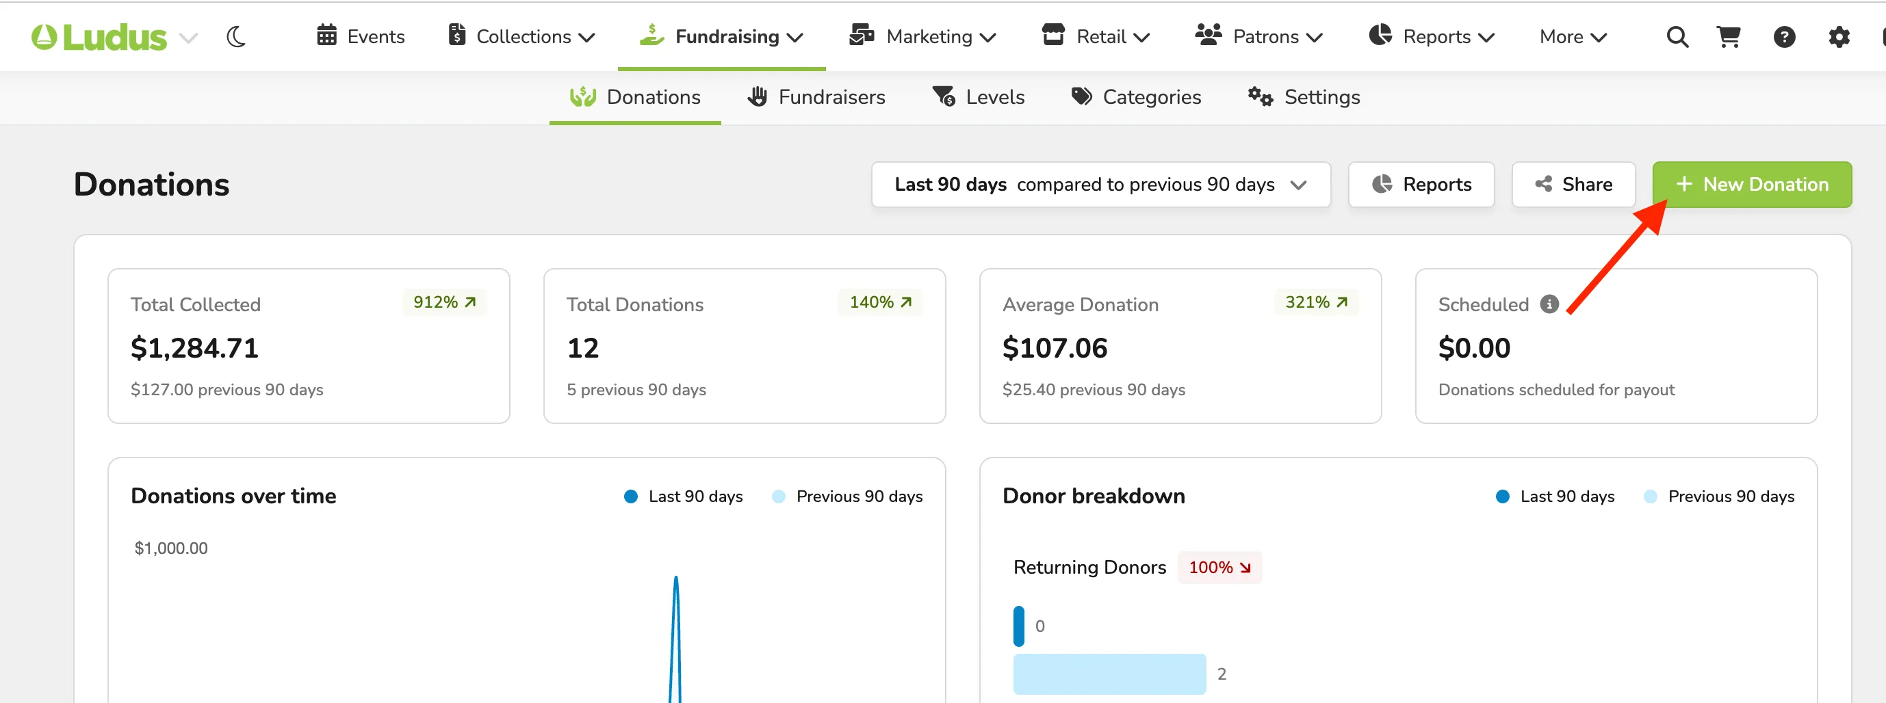Click the '$25.40 previous 90 days' text
The image size is (1886, 703).
click(x=1094, y=390)
